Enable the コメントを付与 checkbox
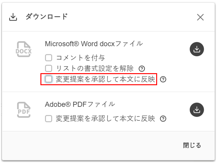Viewport: 217px width, 163px height. (x=48, y=58)
